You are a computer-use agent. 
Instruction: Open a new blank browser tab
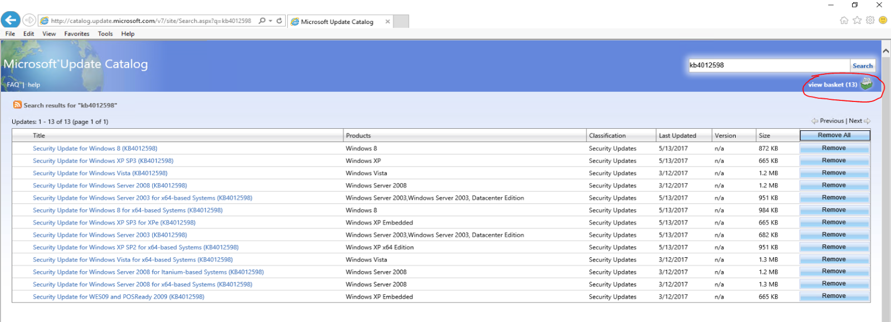401,21
